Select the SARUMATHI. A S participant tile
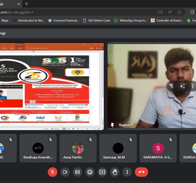The image size is (196, 183). pyautogui.click(x=158, y=148)
